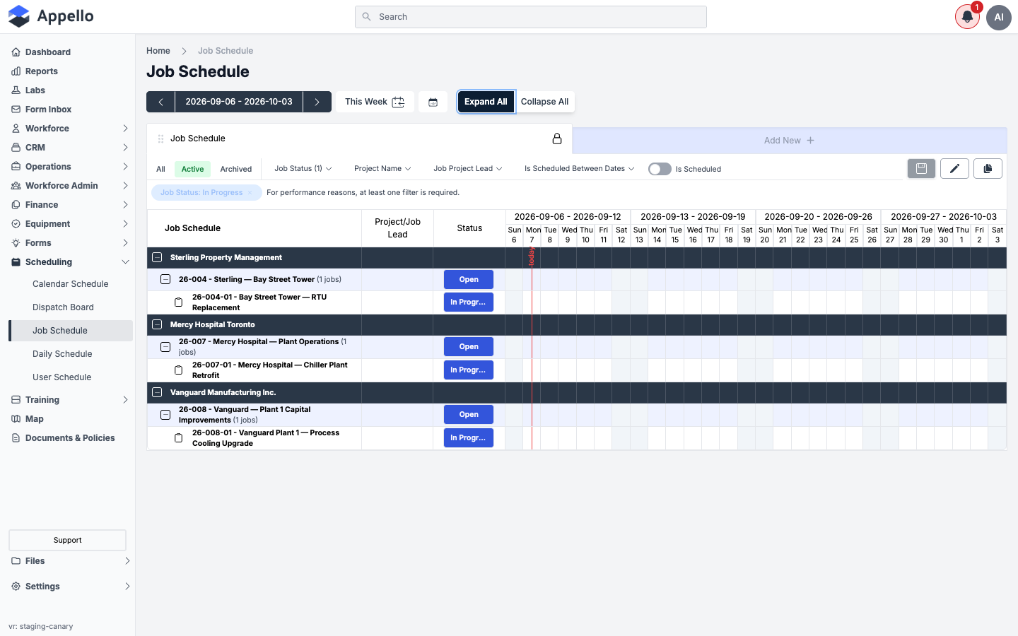Click the duplicate copy icon
The height and width of the screenshot is (636, 1018).
pos(988,168)
